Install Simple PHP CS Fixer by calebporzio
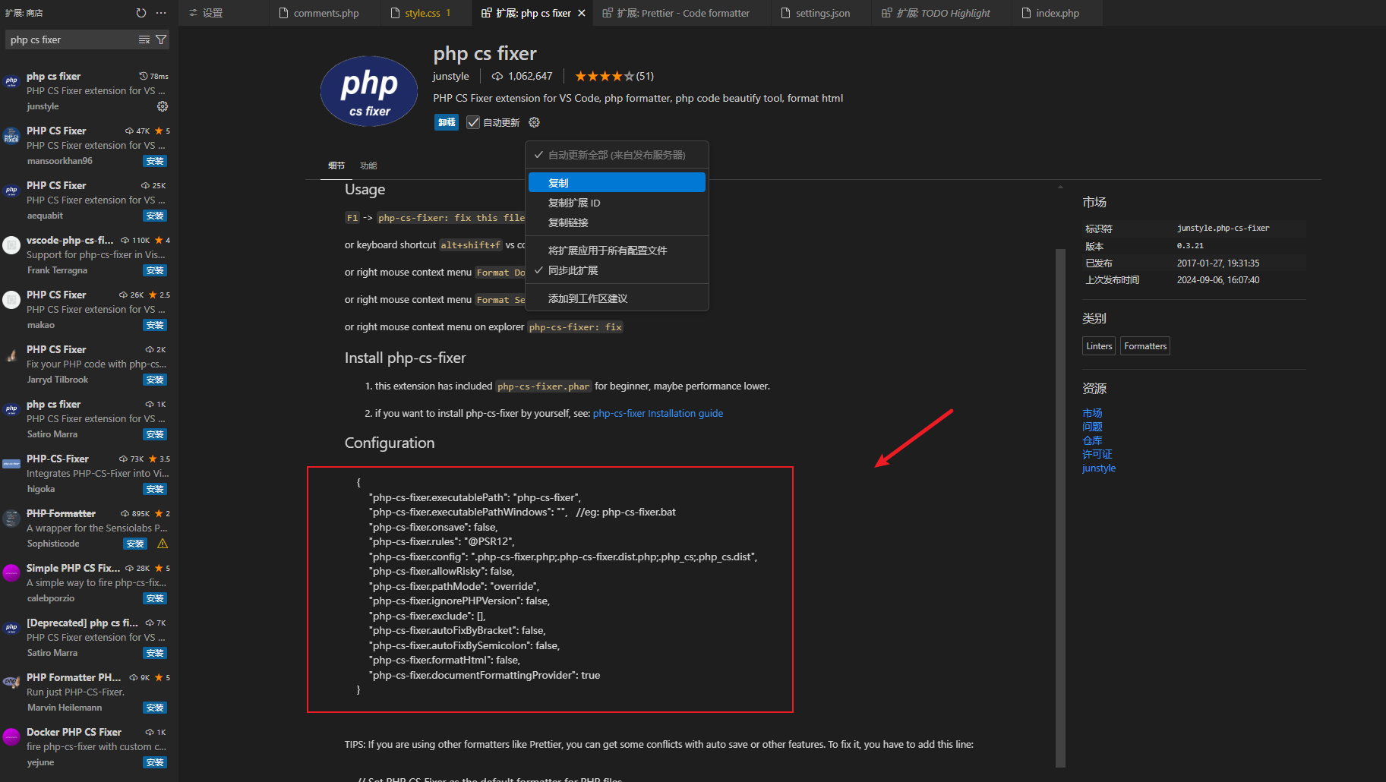 point(155,598)
